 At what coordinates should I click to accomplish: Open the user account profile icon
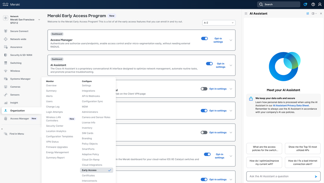click(320, 5)
